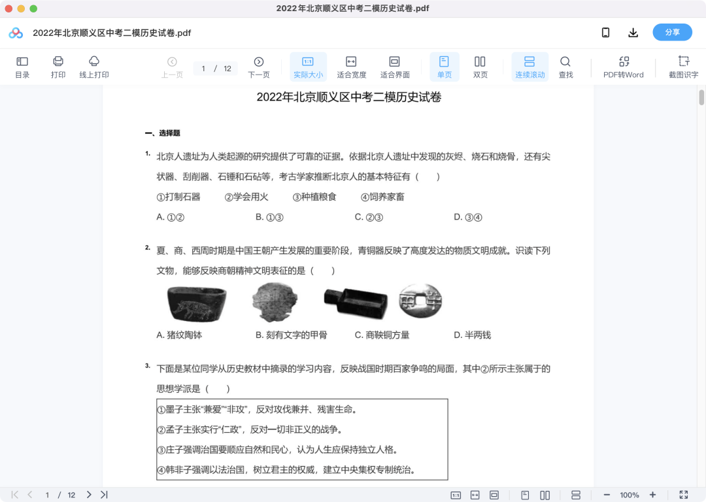Click fit width icon in bottom bar

pyautogui.click(x=475, y=495)
